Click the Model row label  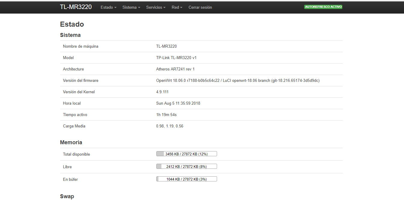coord(68,58)
